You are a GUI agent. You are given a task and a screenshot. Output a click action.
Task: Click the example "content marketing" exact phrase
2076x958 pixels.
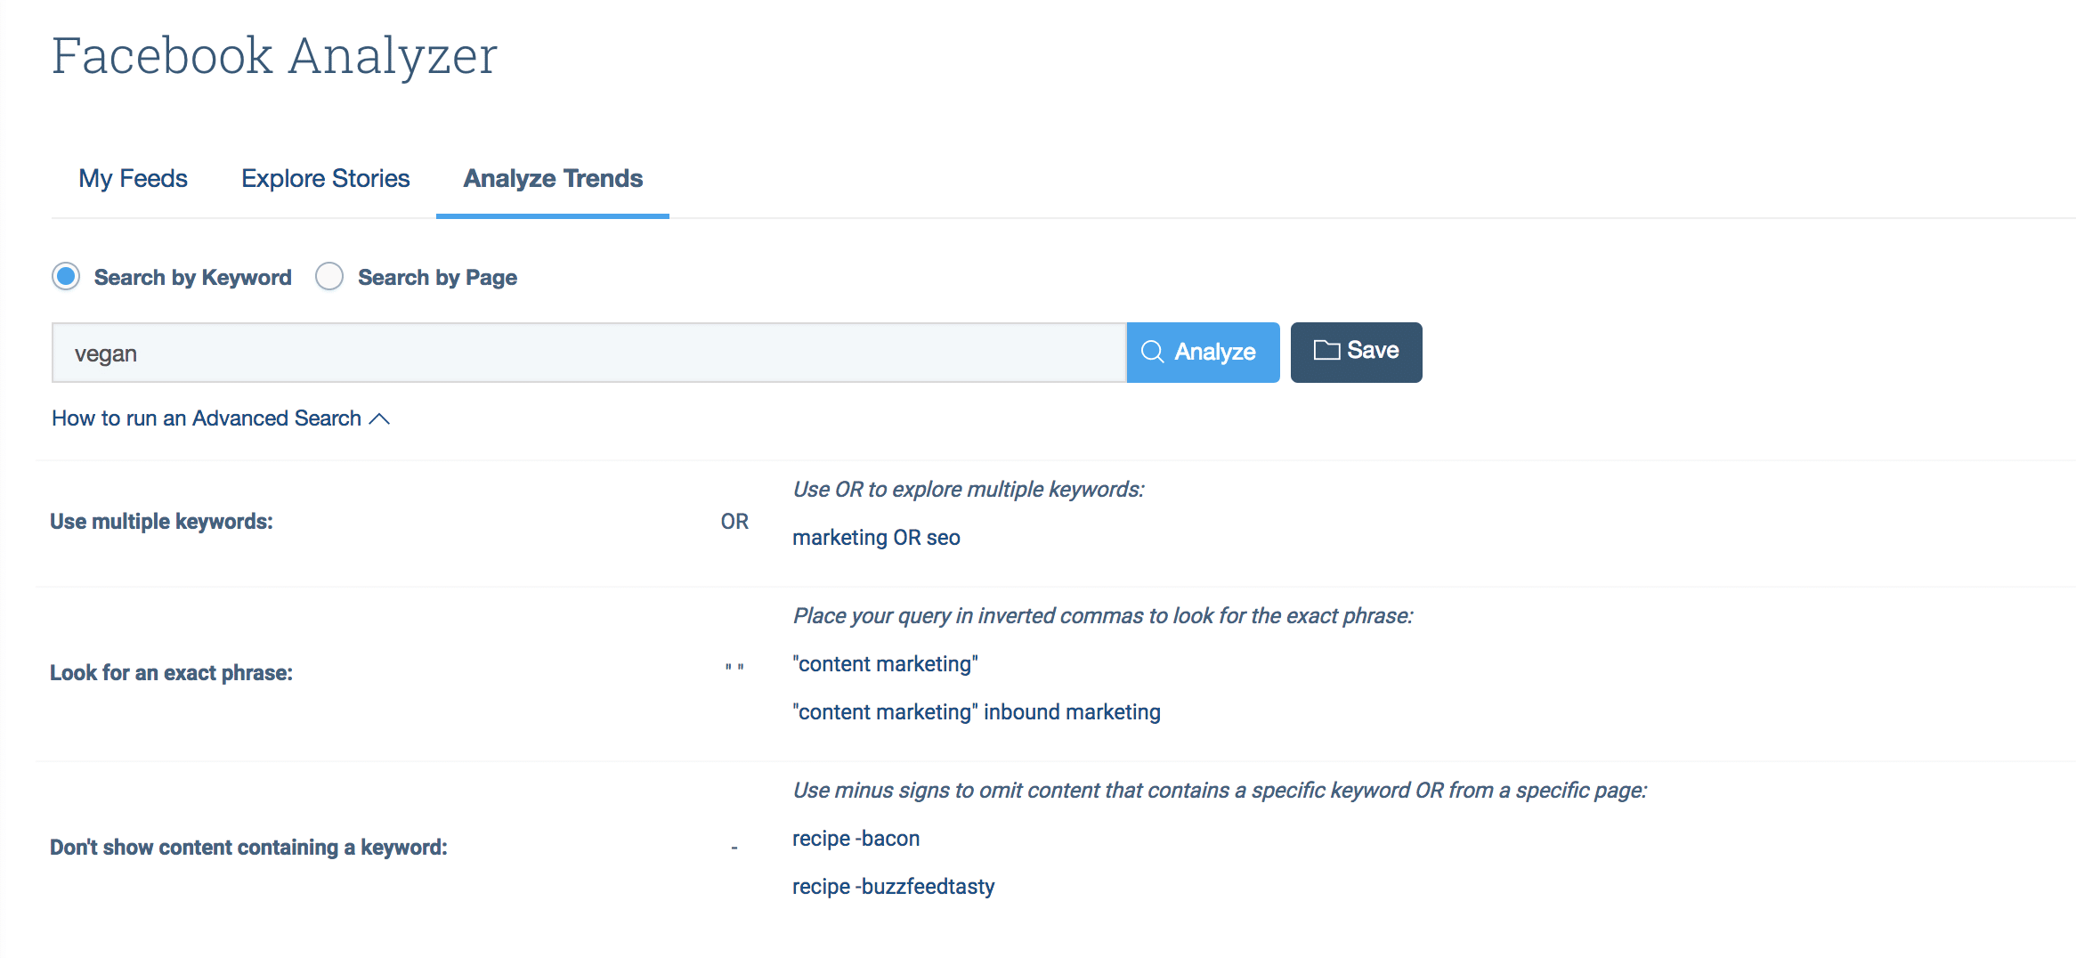click(x=885, y=664)
